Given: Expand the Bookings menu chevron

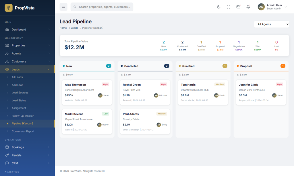Looking at the screenshot, I should (x=49, y=147).
